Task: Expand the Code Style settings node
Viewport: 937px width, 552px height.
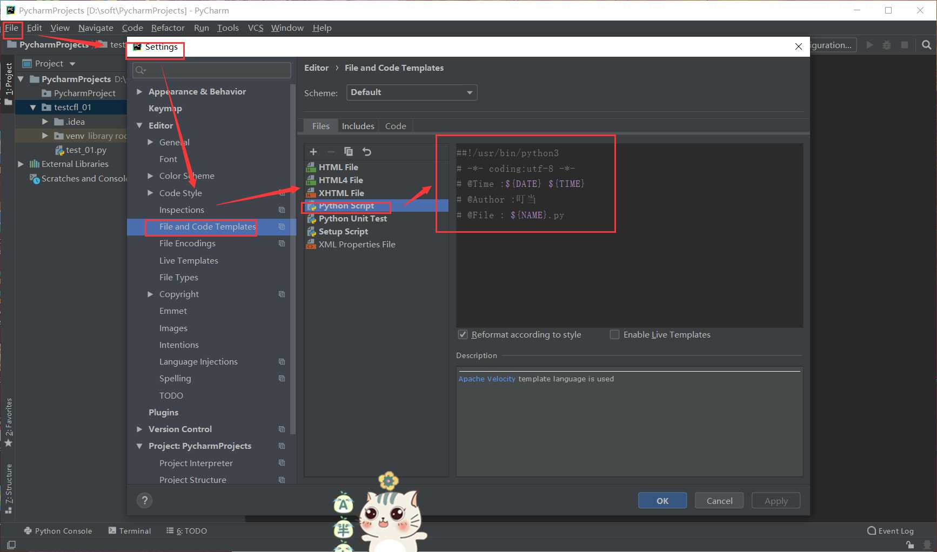Action: point(150,193)
